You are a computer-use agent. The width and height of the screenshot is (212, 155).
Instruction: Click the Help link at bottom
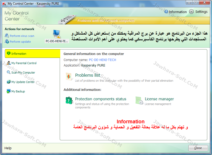8,148
